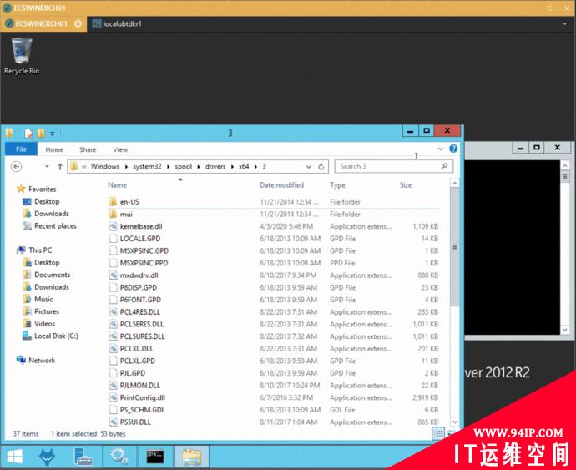Screen dimensions: 576x470
Task: Select Pictures under This PC
Action: pyautogui.click(x=47, y=311)
